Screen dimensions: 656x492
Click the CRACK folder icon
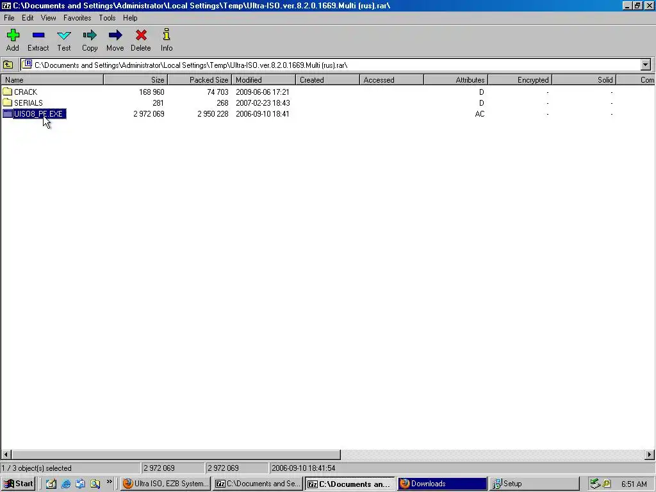click(x=8, y=92)
